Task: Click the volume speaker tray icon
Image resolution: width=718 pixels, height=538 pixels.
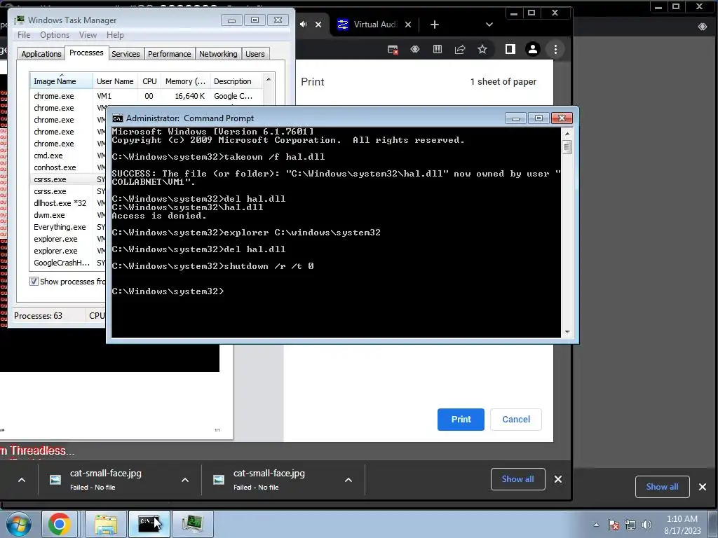Action: (646, 525)
